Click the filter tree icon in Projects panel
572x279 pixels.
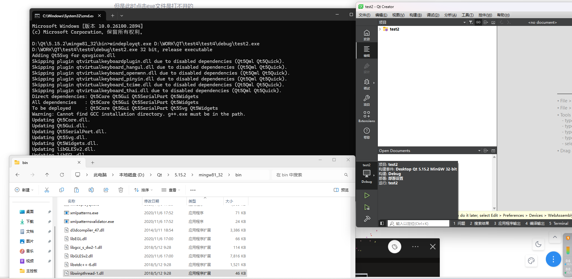pyautogui.click(x=471, y=22)
